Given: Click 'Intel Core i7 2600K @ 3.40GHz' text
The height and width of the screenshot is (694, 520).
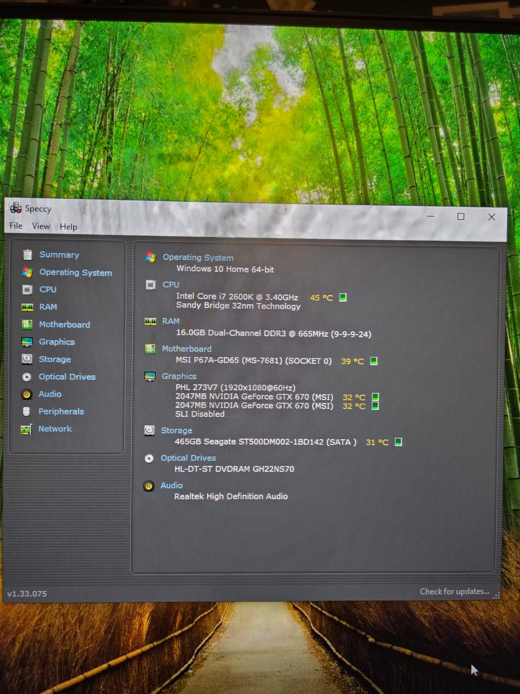Looking at the screenshot, I should pos(237,297).
